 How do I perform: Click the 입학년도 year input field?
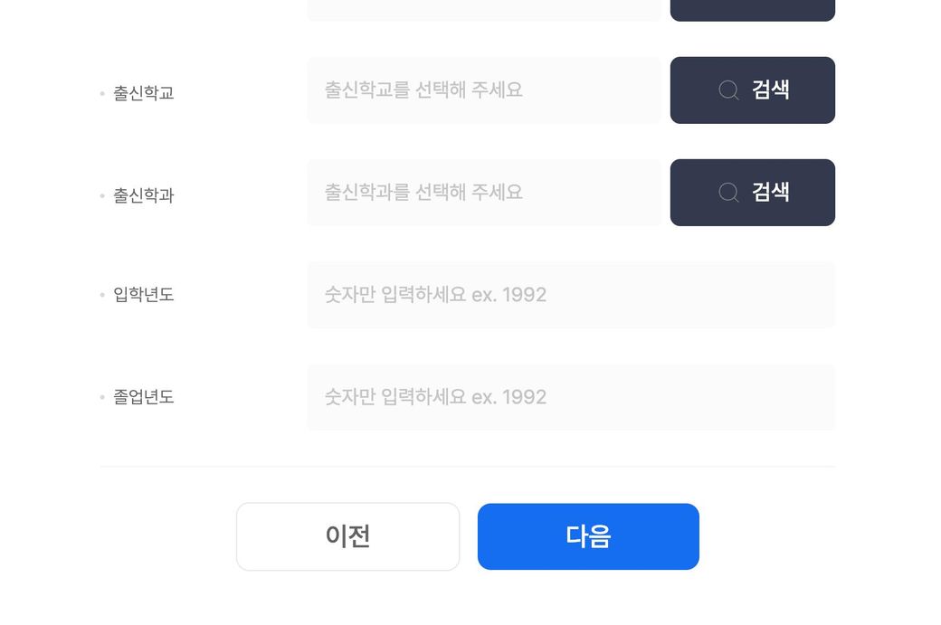[x=570, y=295]
